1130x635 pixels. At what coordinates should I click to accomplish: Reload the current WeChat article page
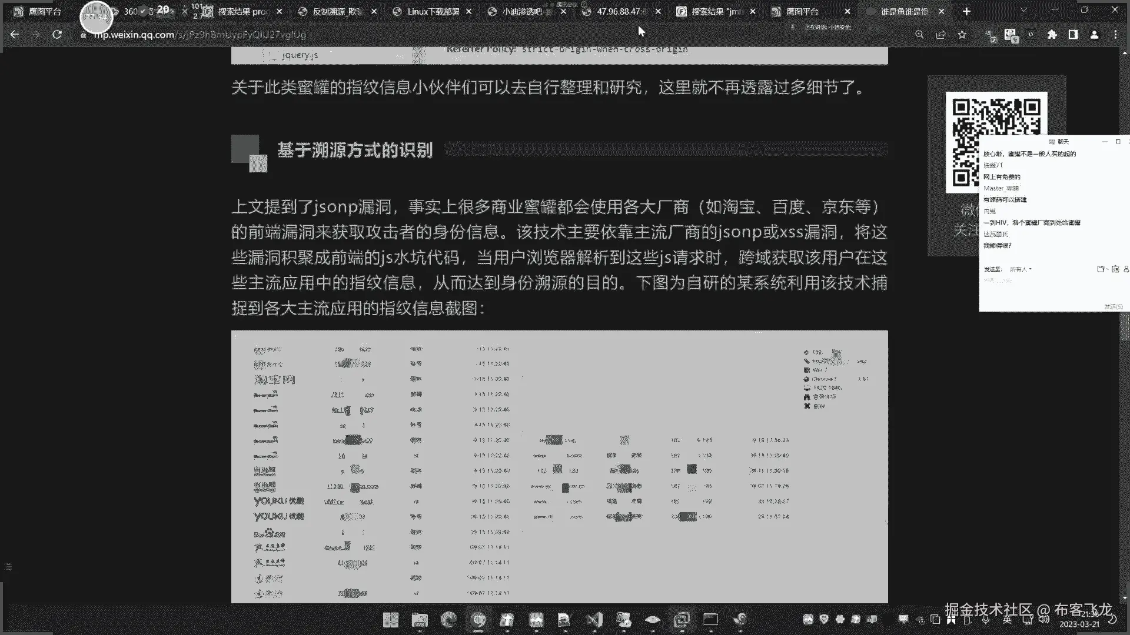(x=57, y=35)
